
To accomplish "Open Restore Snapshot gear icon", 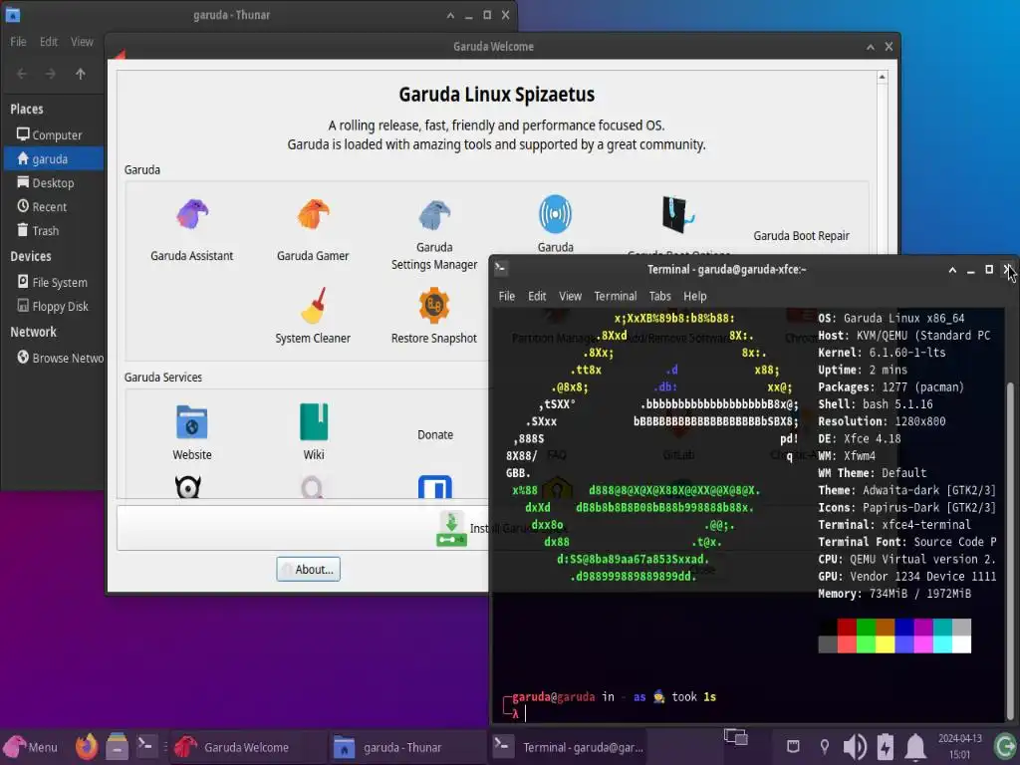I will click(x=434, y=305).
